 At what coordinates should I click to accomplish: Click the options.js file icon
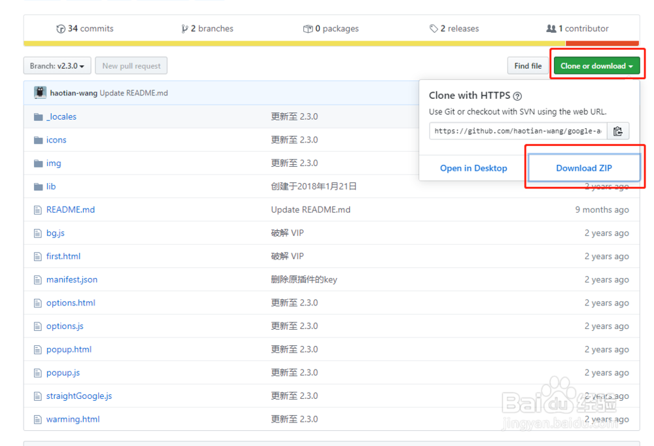pos(38,326)
